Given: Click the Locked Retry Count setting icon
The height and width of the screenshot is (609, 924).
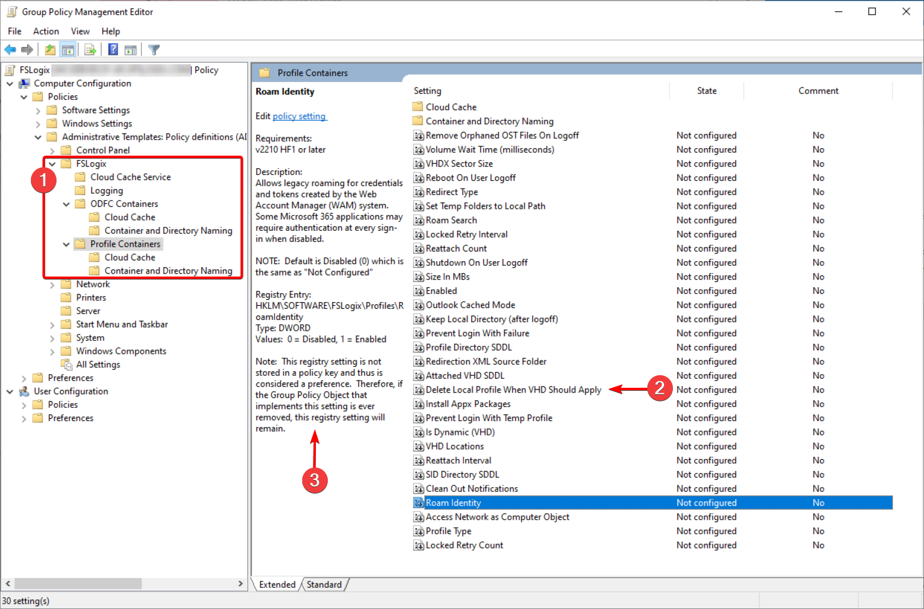Looking at the screenshot, I should [419, 545].
